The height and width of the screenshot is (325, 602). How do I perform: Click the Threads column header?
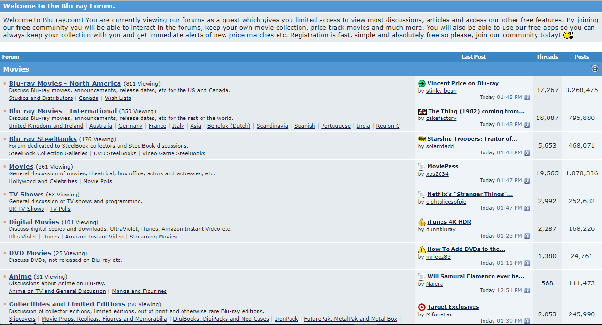547,57
